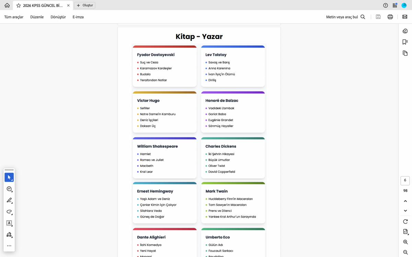Click the Silahlara Veda entry
Image resolution: width=412 pixels, height=257 pixels.
pyautogui.click(x=151, y=211)
